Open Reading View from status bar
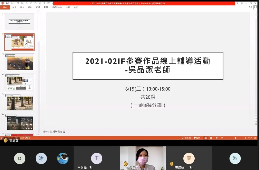 216,138
